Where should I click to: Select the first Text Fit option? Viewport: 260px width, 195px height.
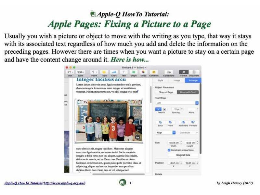158,109
